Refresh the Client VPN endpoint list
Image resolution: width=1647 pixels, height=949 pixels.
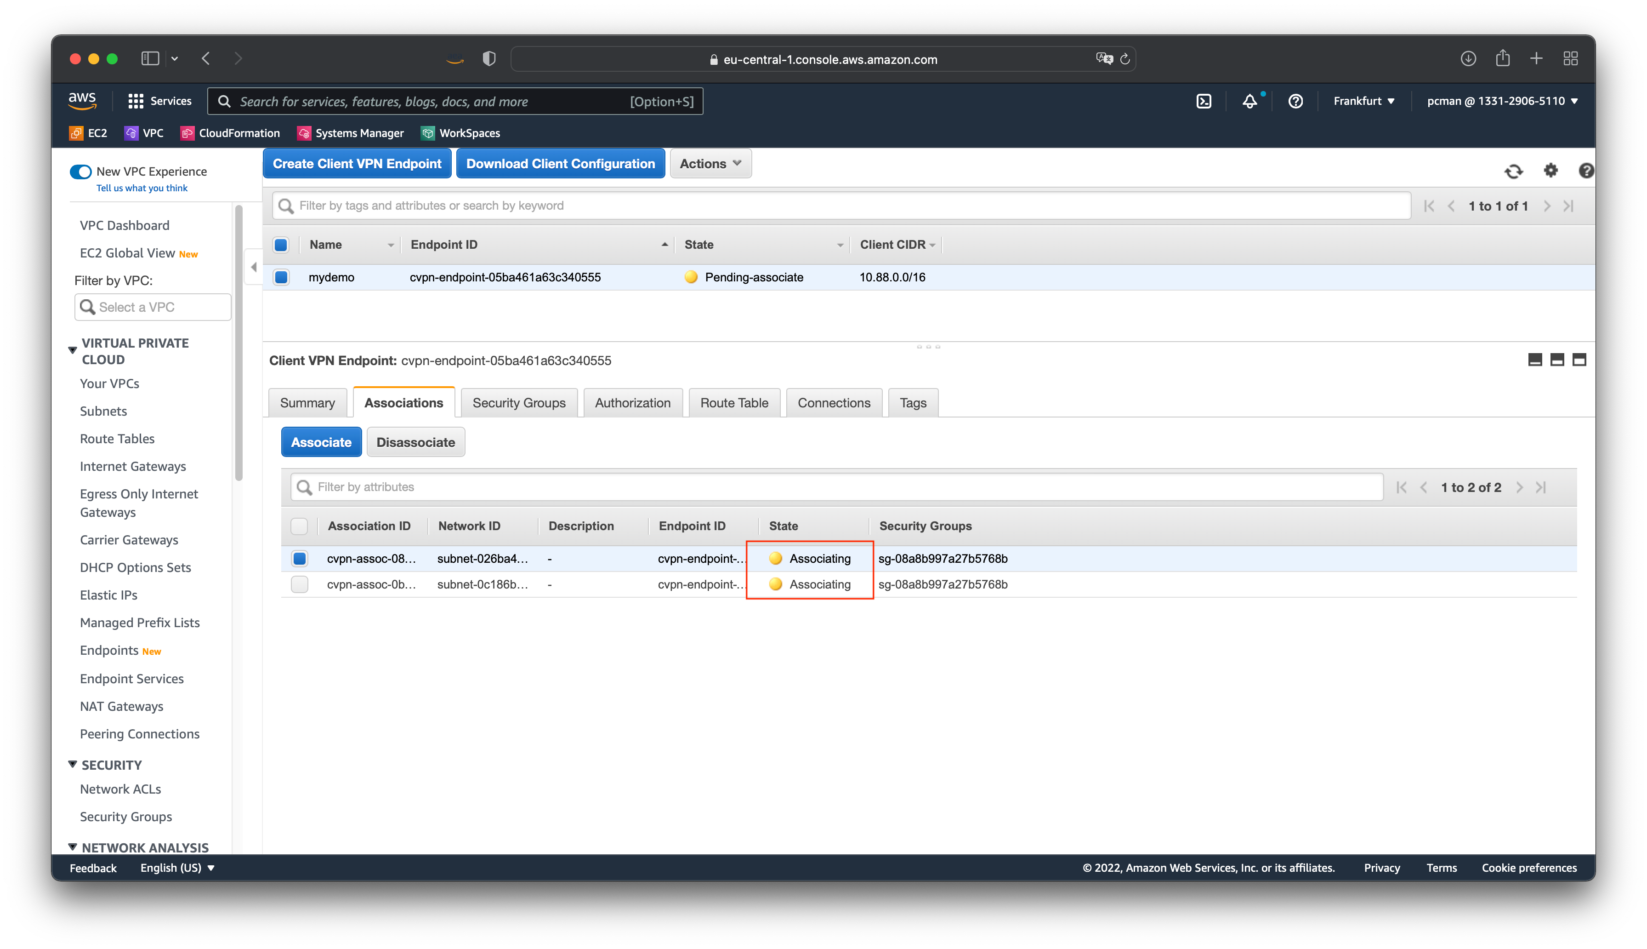tap(1513, 171)
